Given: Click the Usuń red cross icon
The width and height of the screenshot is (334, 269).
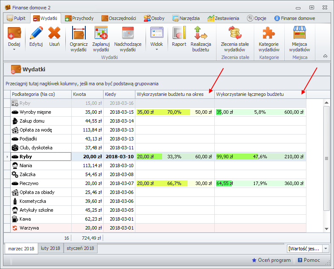Looking at the screenshot, I should click(x=54, y=33).
